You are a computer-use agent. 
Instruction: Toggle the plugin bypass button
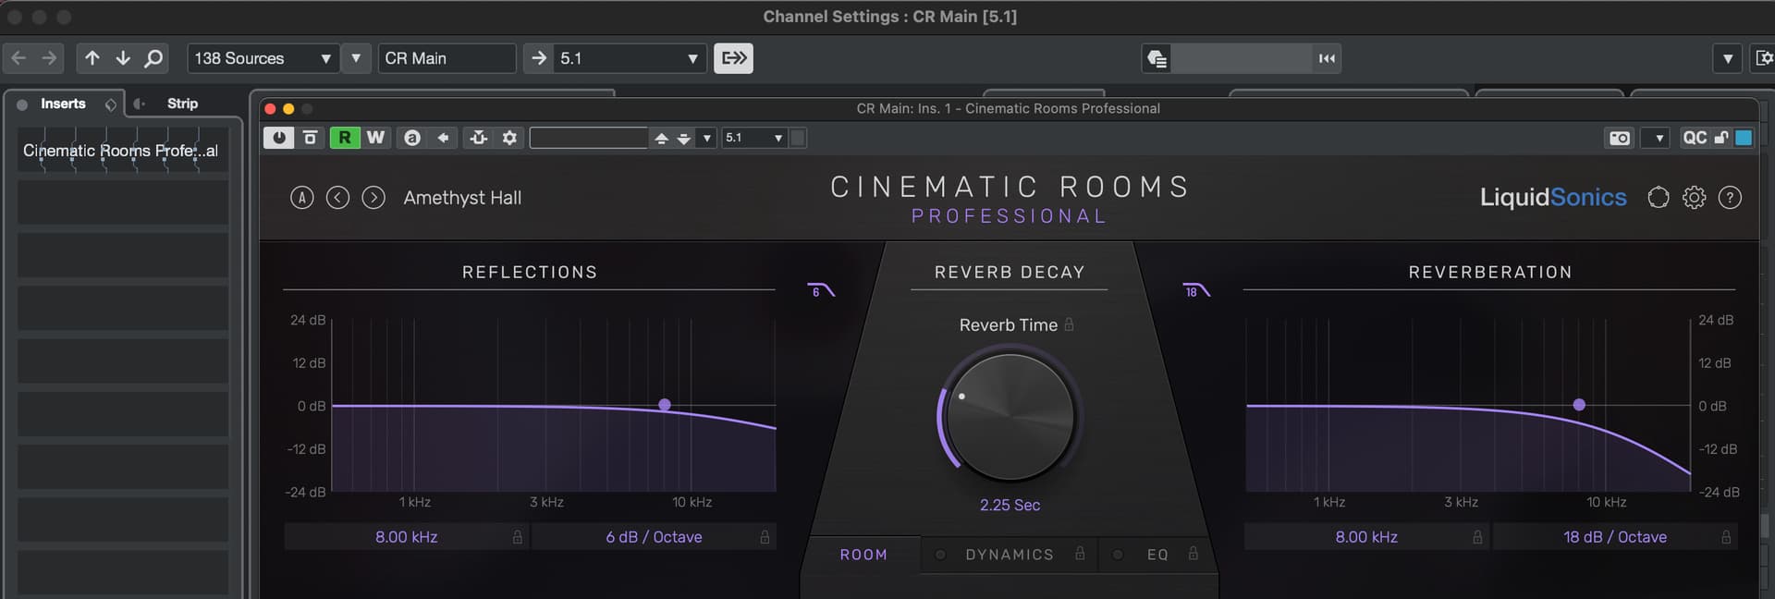pyautogui.click(x=311, y=138)
